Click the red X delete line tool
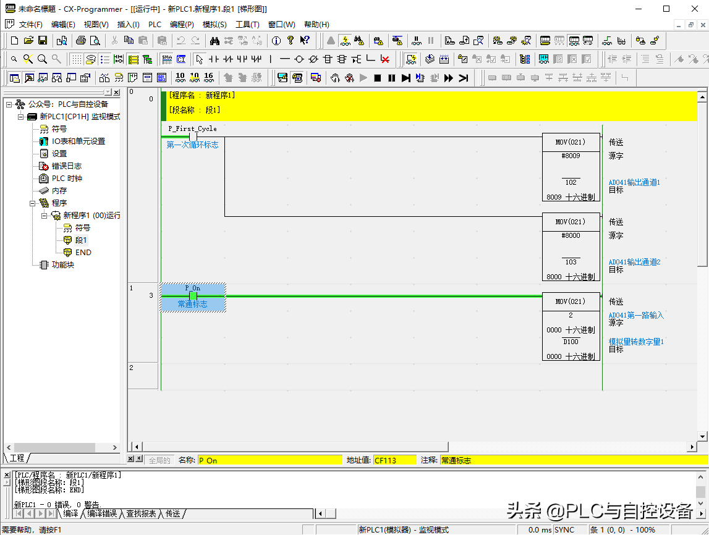The height and width of the screenshot is (535, 709). coord(385,59)
